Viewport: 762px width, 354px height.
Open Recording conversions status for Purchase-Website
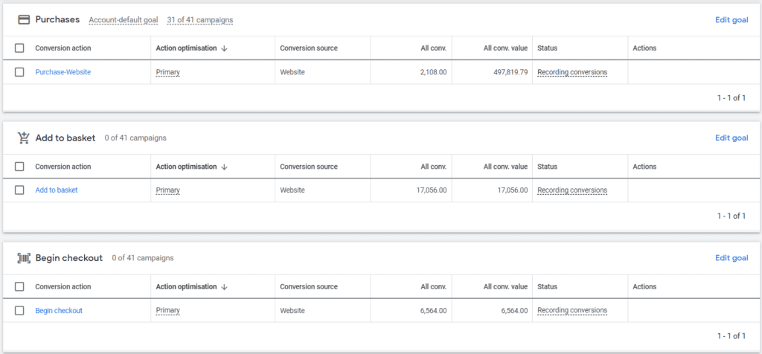click(x=572, y=72)
